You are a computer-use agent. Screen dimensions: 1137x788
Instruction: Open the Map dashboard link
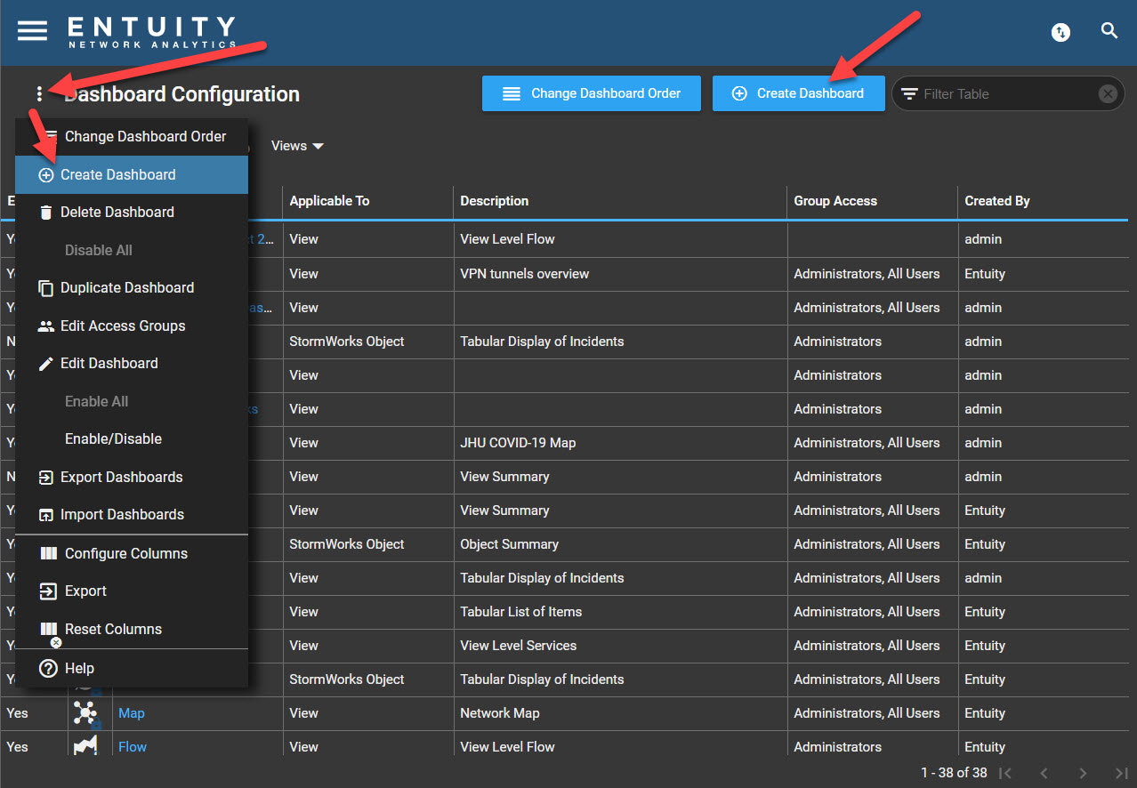[132, 713]
